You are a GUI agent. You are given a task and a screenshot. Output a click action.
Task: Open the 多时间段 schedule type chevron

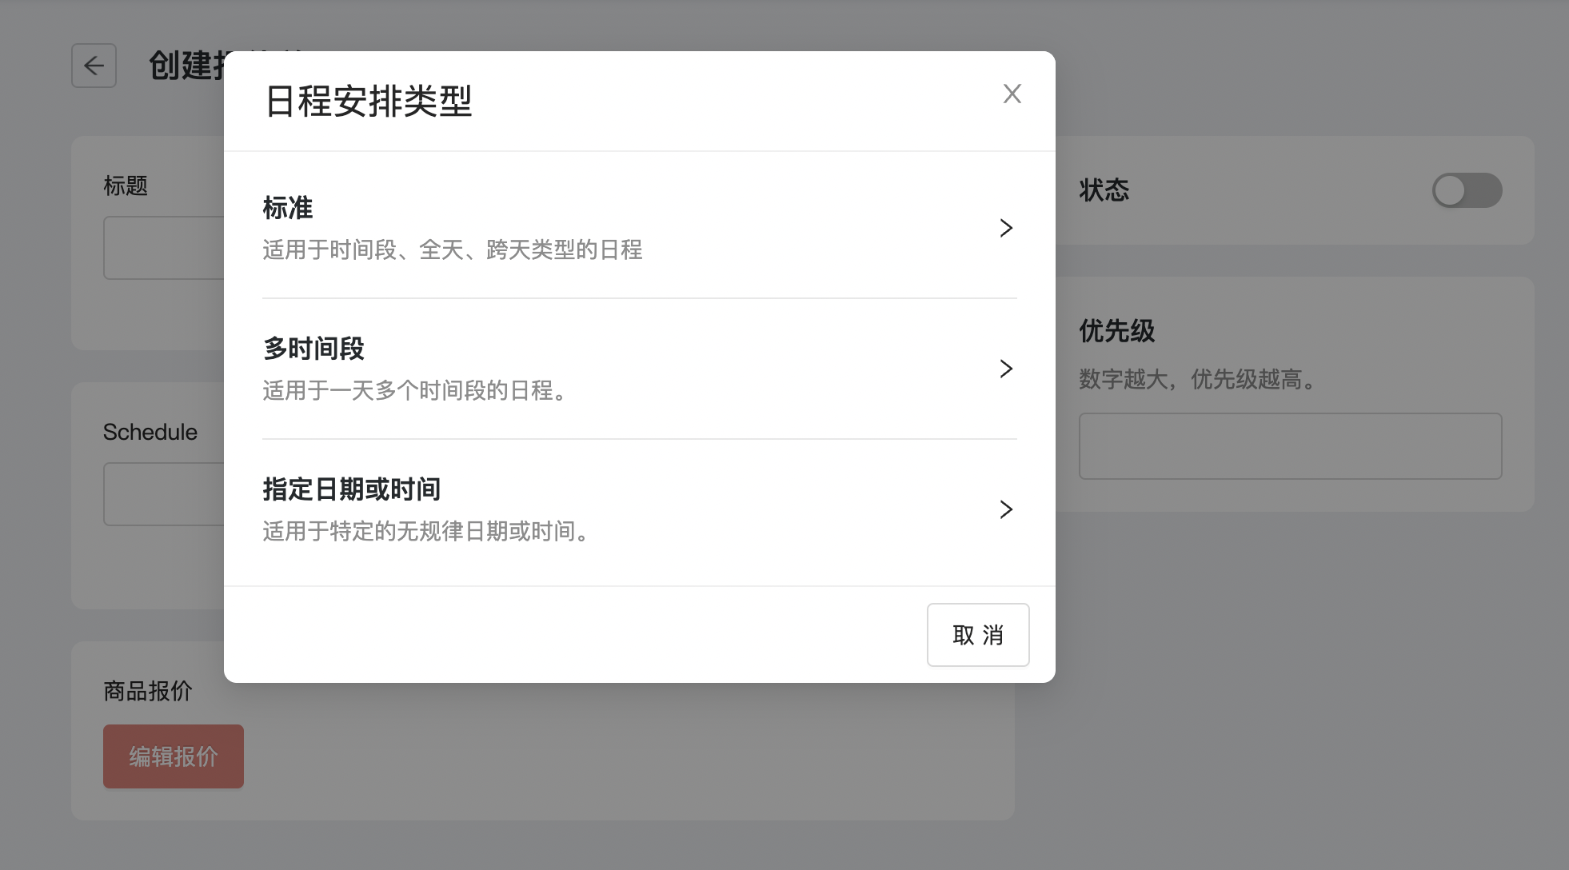pos(1006,369)
